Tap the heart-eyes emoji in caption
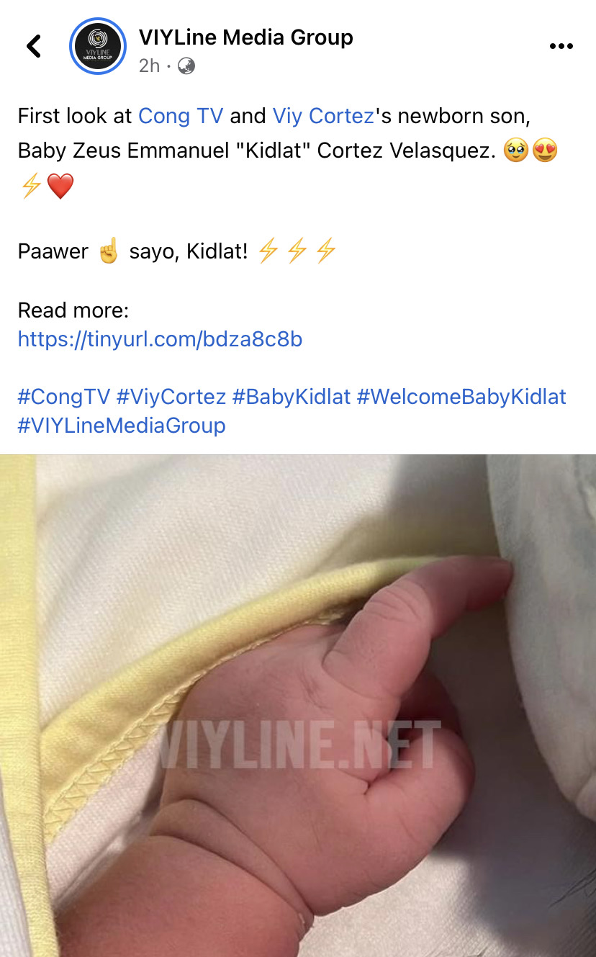 coord(545,151)
